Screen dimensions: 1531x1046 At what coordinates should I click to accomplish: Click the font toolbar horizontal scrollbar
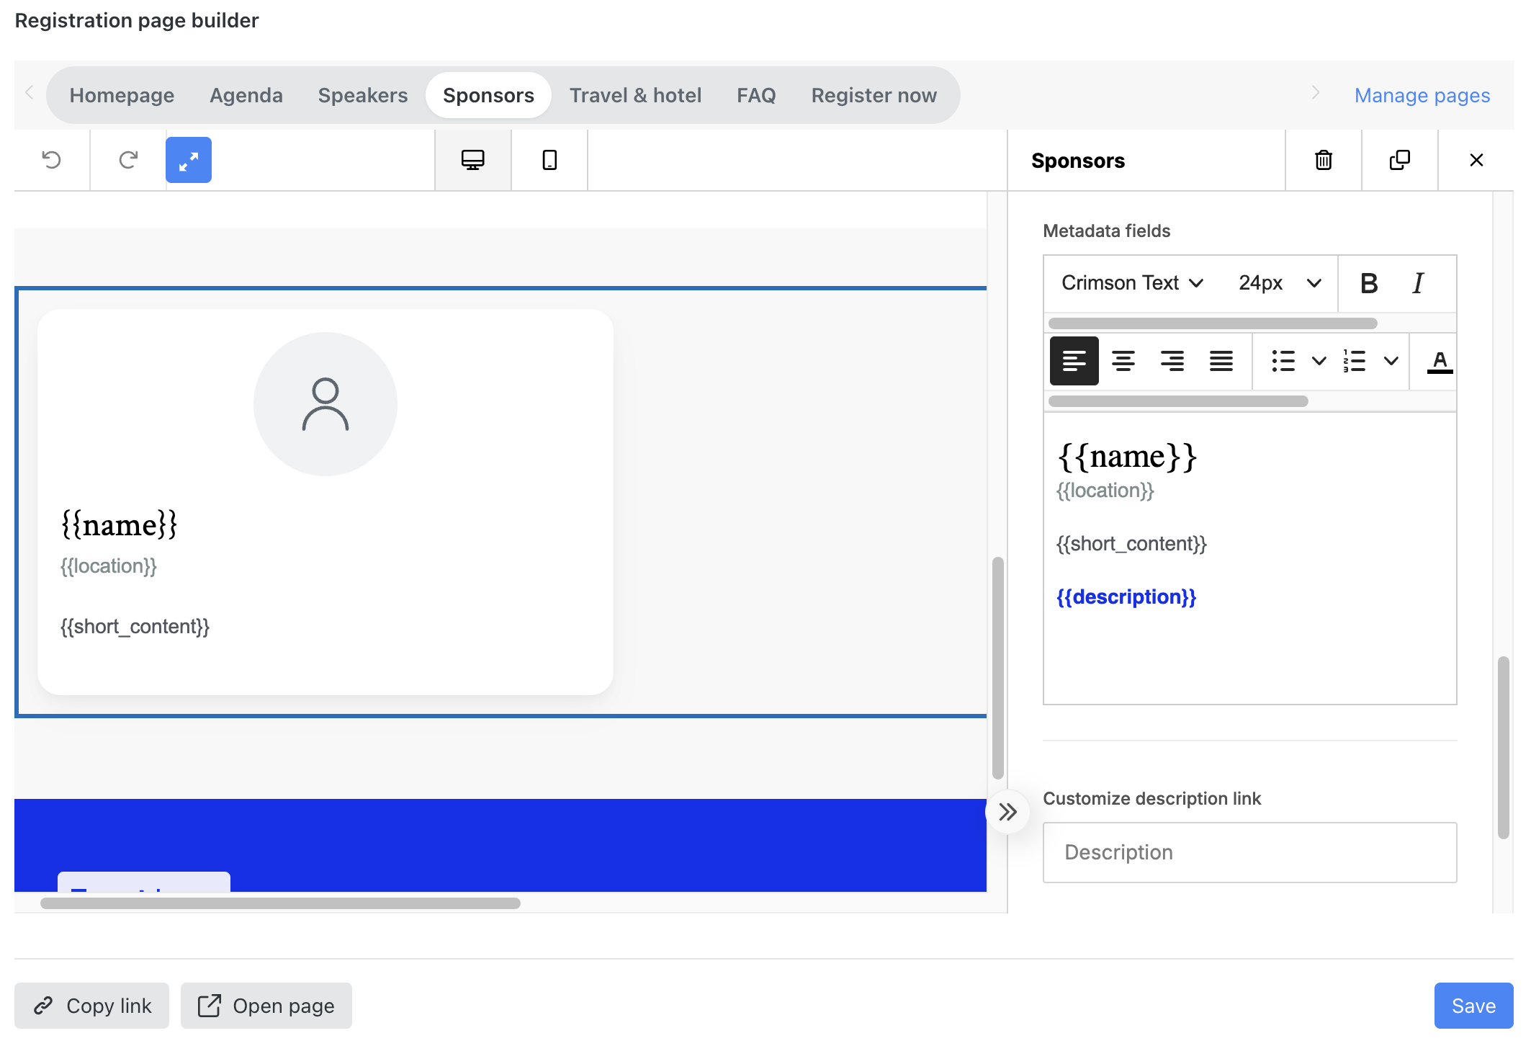point(1213,323)
